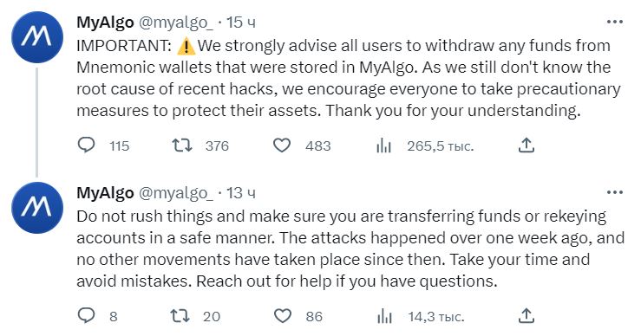The image size is (641, 336).
Task: View analytics of 265,5 тыс. views tweet
Action: pyautogui.click(x=383, y=145)
